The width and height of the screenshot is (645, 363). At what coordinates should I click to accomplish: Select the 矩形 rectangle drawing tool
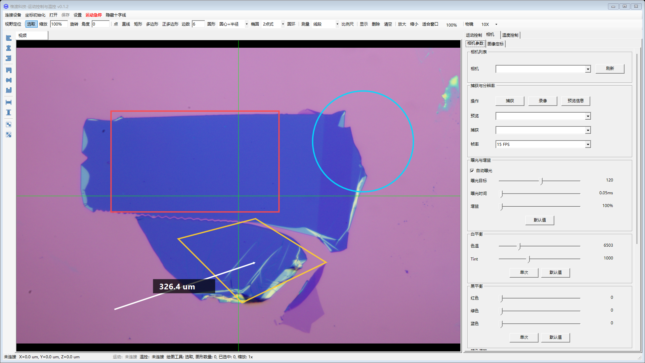[x=138, y=24]
